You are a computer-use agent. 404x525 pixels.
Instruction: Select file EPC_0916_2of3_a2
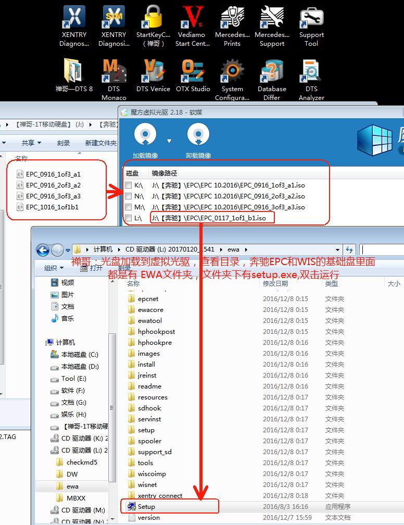pyautogui.click(x=49, y=185)
